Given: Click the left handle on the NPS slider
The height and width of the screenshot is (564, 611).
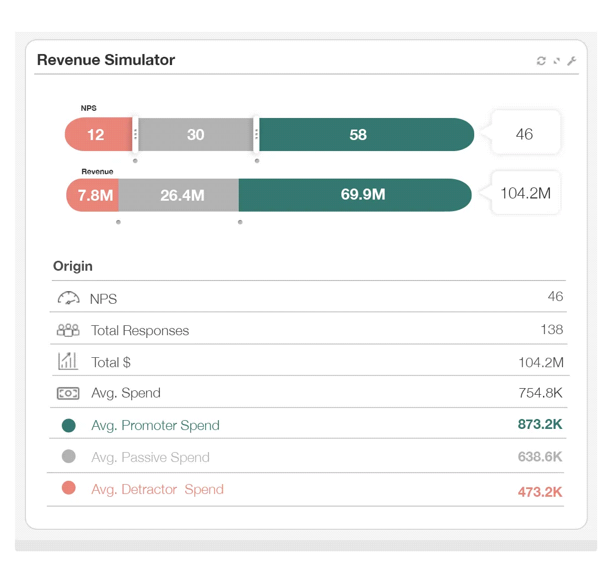Looking at the screenshot, I should click(x=134, y=134).
